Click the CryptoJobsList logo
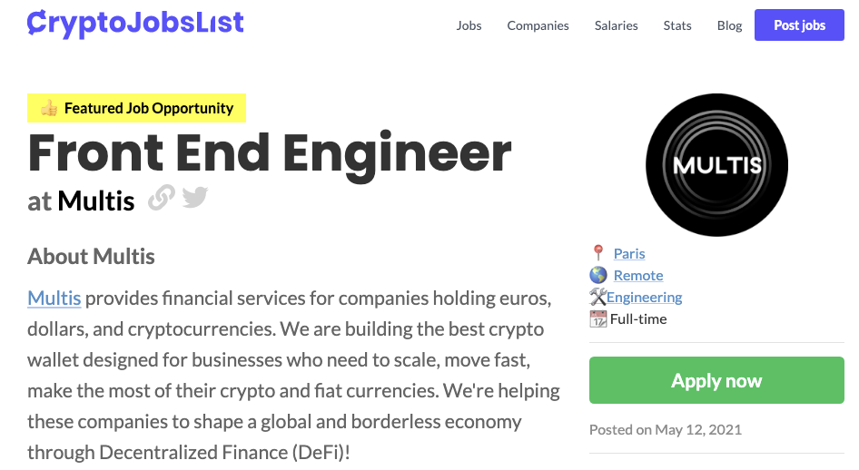Image resolution: width=859 pixels, height=470 pixels. click(135, 24)
